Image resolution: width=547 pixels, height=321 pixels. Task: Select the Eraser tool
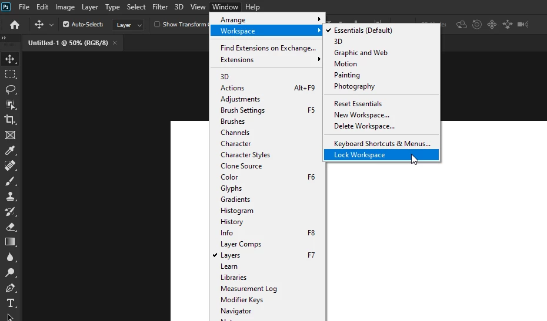(x=10, y=227)
